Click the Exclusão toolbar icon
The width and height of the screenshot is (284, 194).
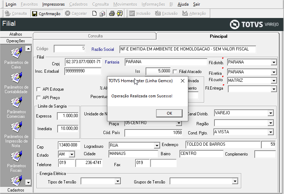coord(158,13)
